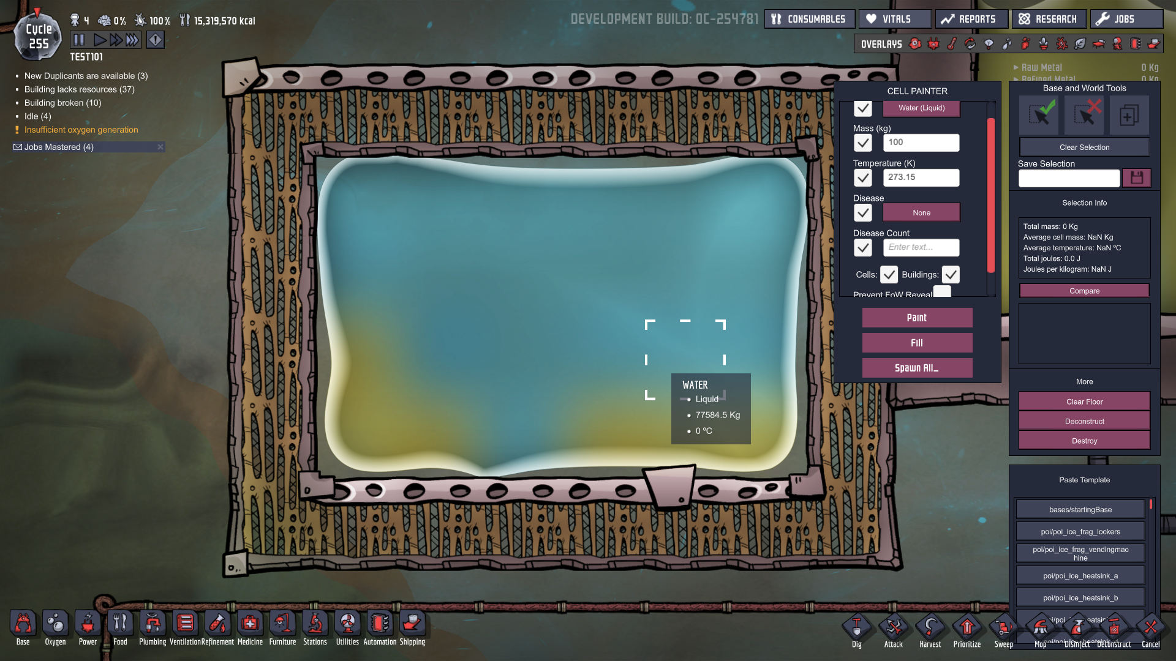Viewport: 1176px width, 661px height.
Task: Click the save selection floppy icon
Action: coord(1137,178)
